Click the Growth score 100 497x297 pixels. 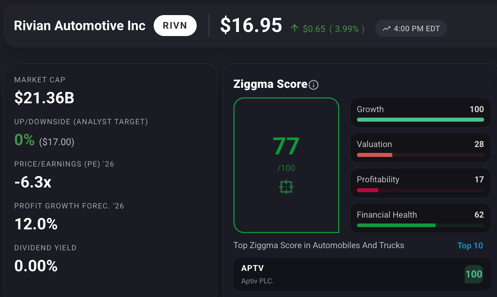coord(477,109)
